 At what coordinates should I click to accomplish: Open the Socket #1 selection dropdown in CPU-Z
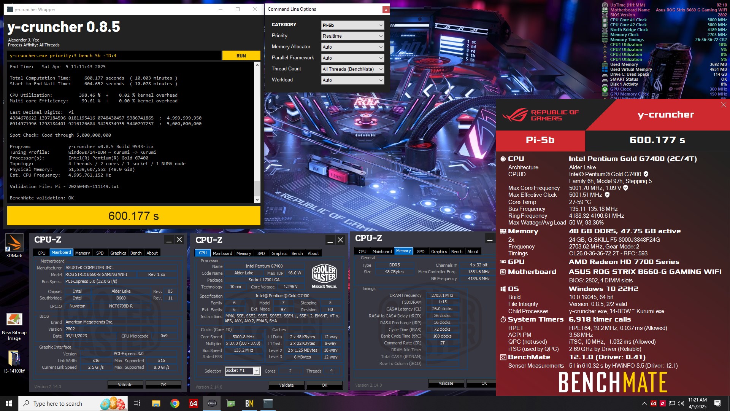(x=243, y=371)
